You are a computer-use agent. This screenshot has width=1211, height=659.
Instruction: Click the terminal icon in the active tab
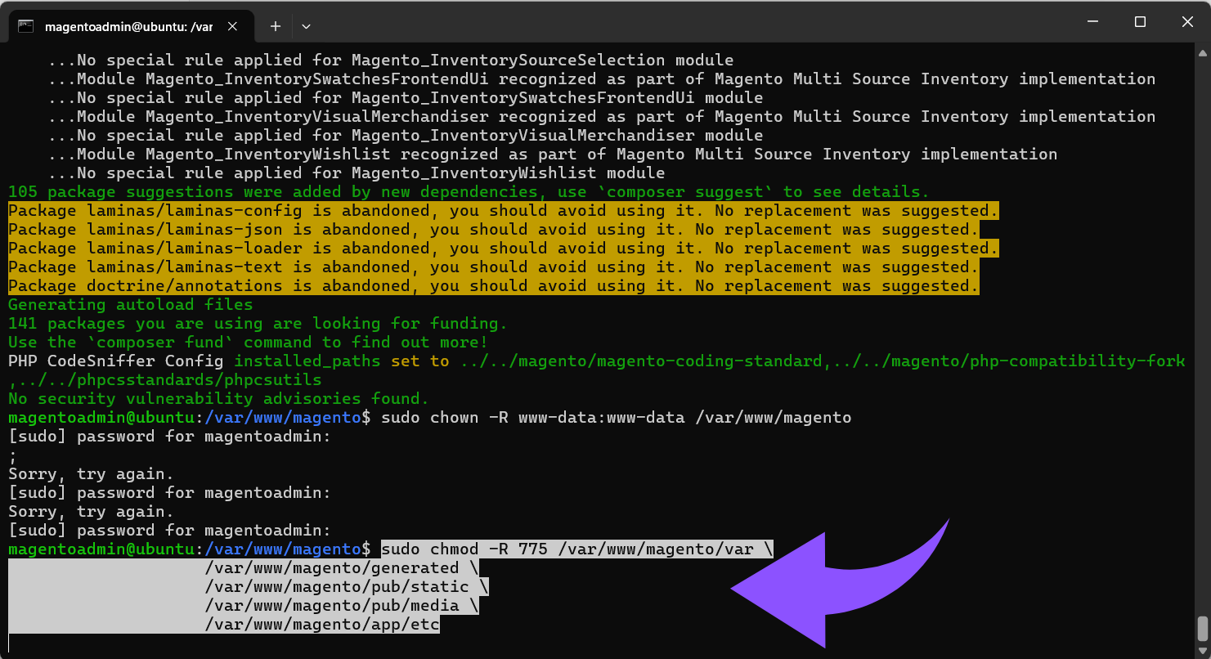point(26,25)
